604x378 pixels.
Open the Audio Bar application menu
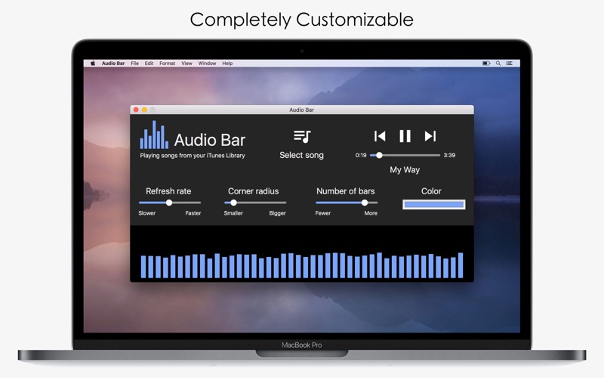pos(113,64)
